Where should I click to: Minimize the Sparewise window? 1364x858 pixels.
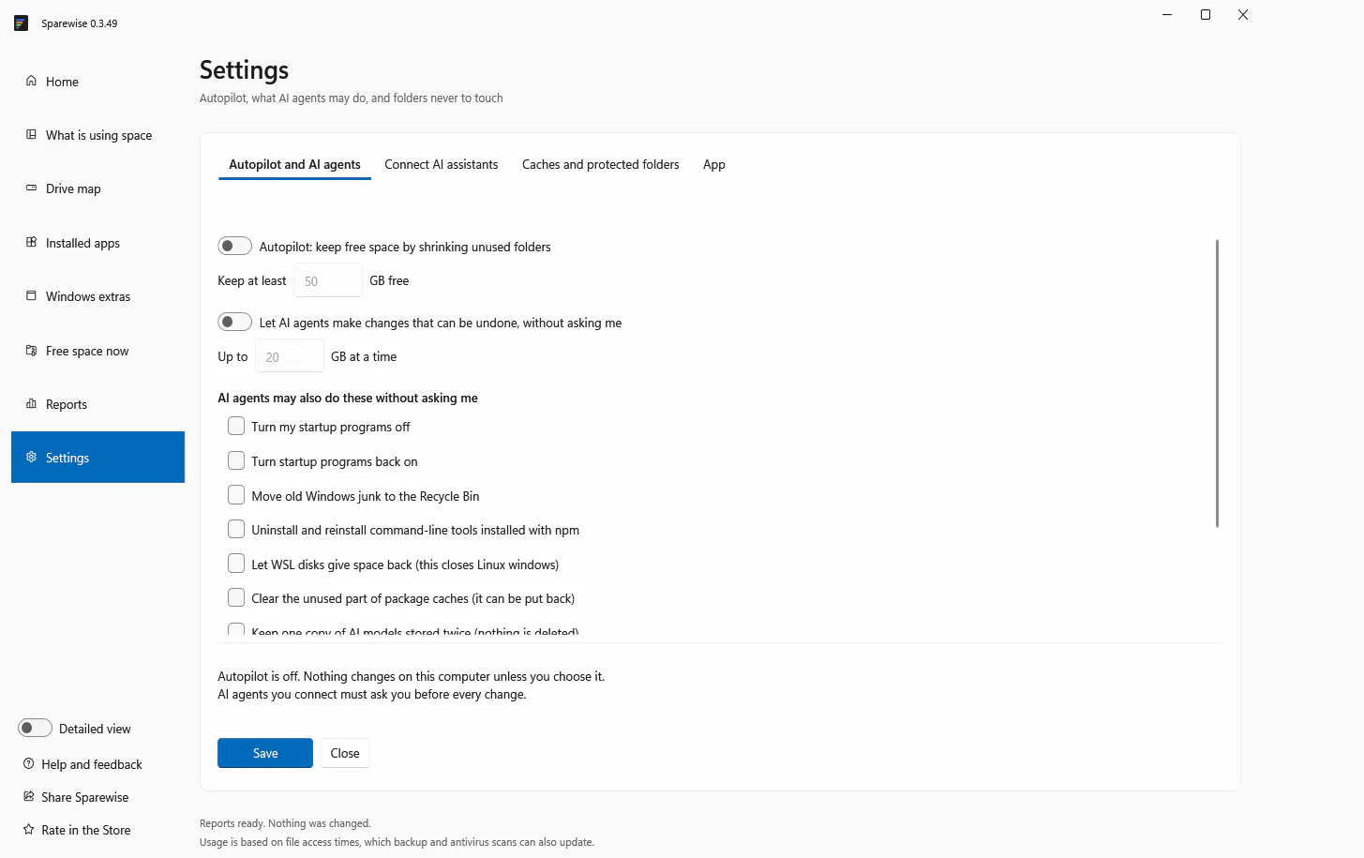pyautogui.click(x=1167, y=14)
